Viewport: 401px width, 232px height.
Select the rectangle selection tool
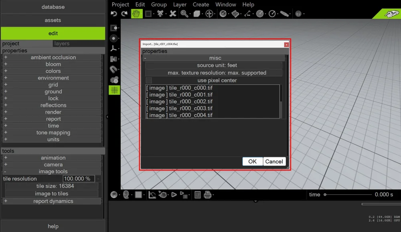148,14
